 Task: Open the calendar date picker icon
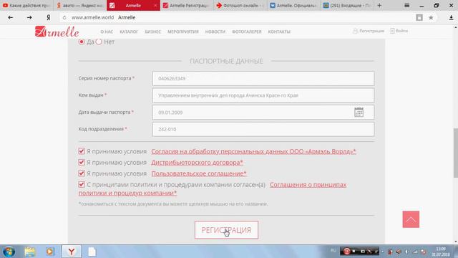pyautogui.click(x=359, y=113)
